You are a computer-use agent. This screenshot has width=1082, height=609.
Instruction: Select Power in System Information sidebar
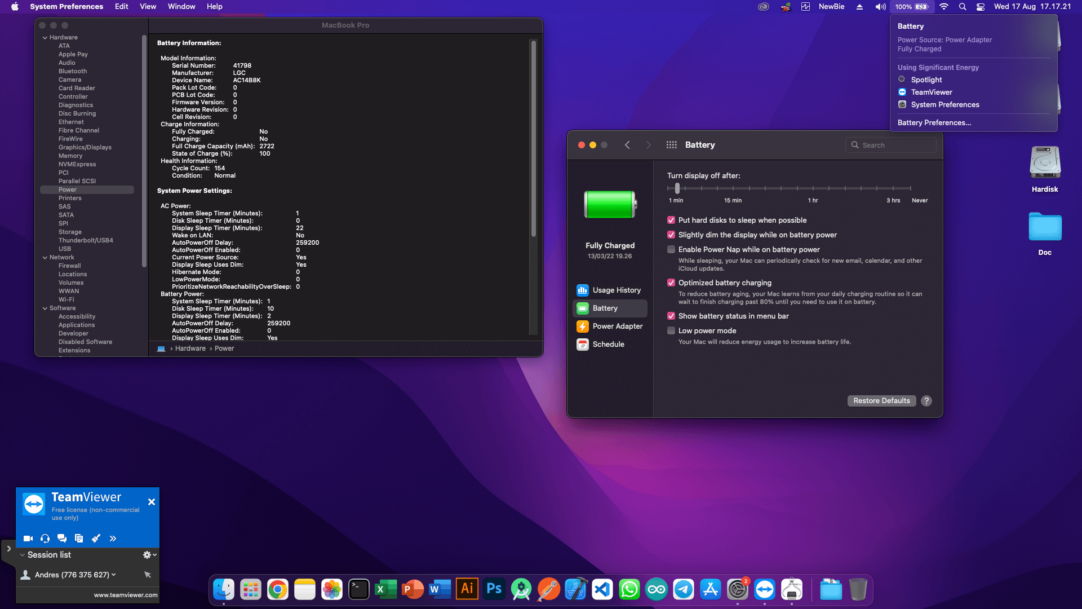[87, 190]
